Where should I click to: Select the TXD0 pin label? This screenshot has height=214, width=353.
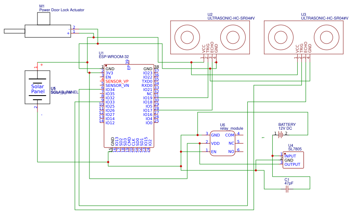[147, 81]
